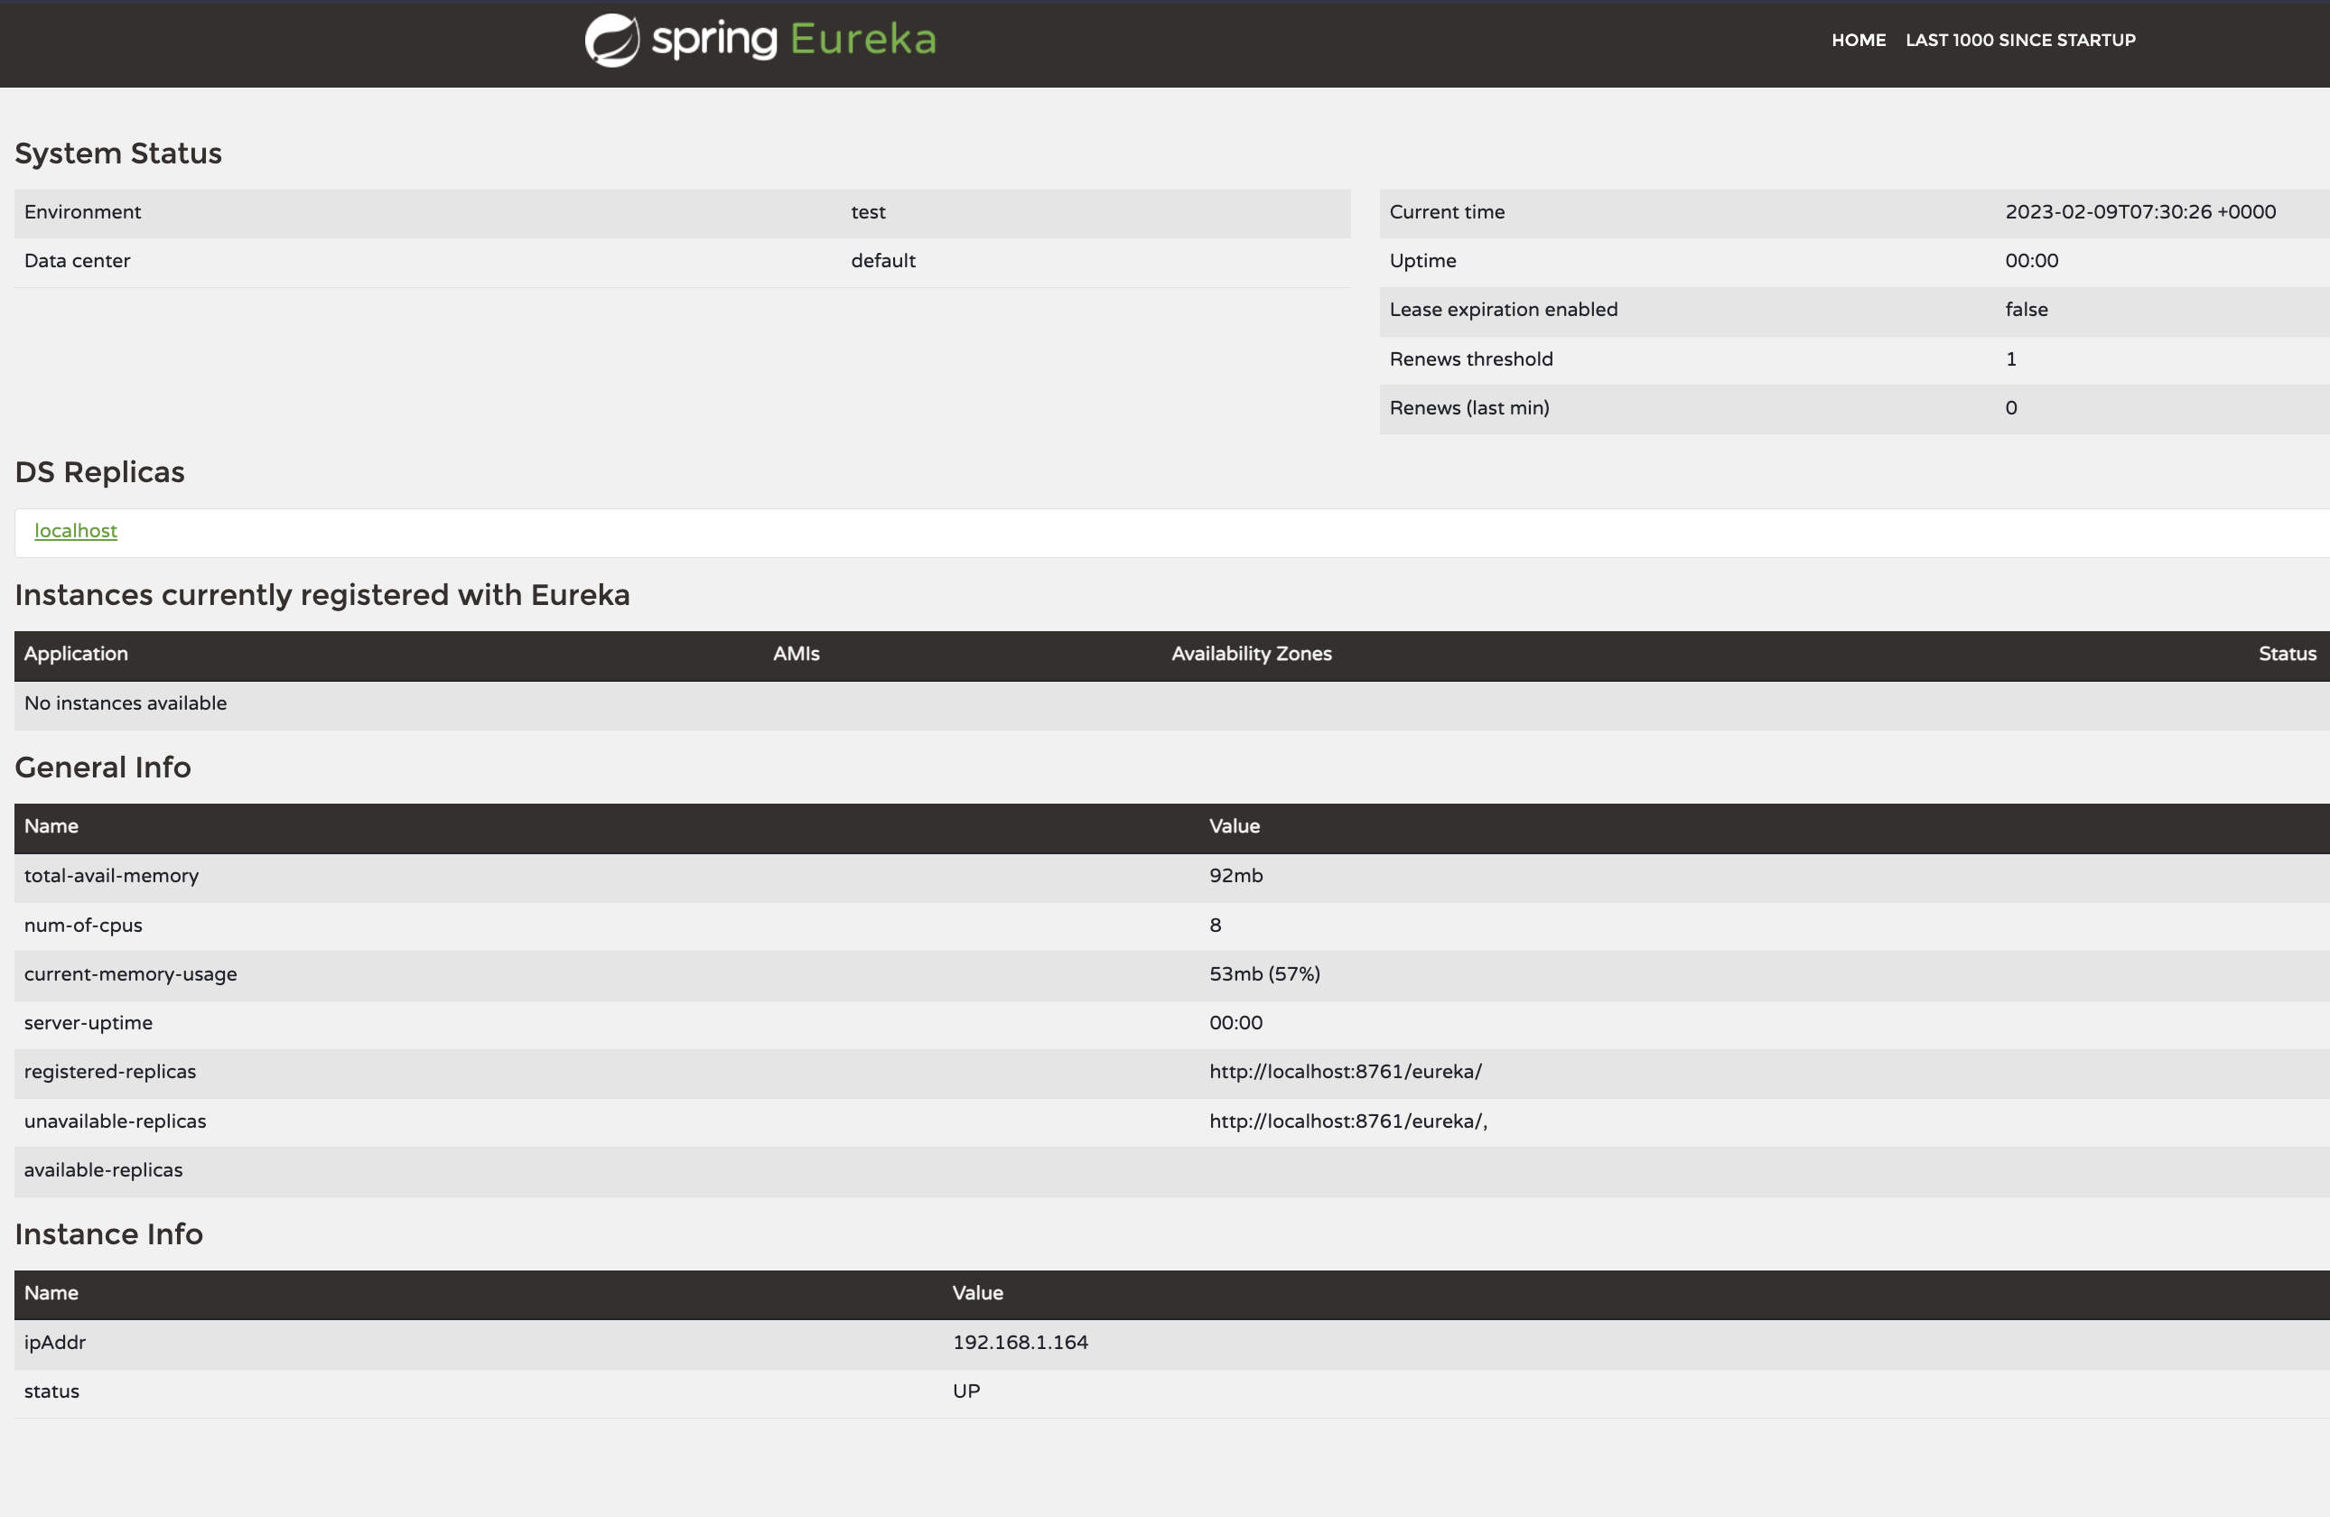
Task: Click the Spring leaf logo icon
Action: (612, 40)
